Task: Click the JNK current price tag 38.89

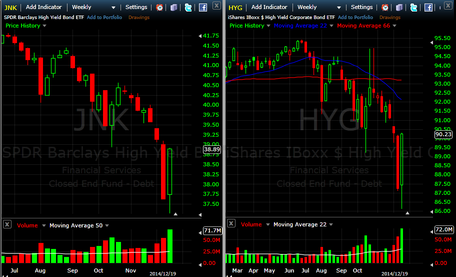Action: (x=211, y=149)
